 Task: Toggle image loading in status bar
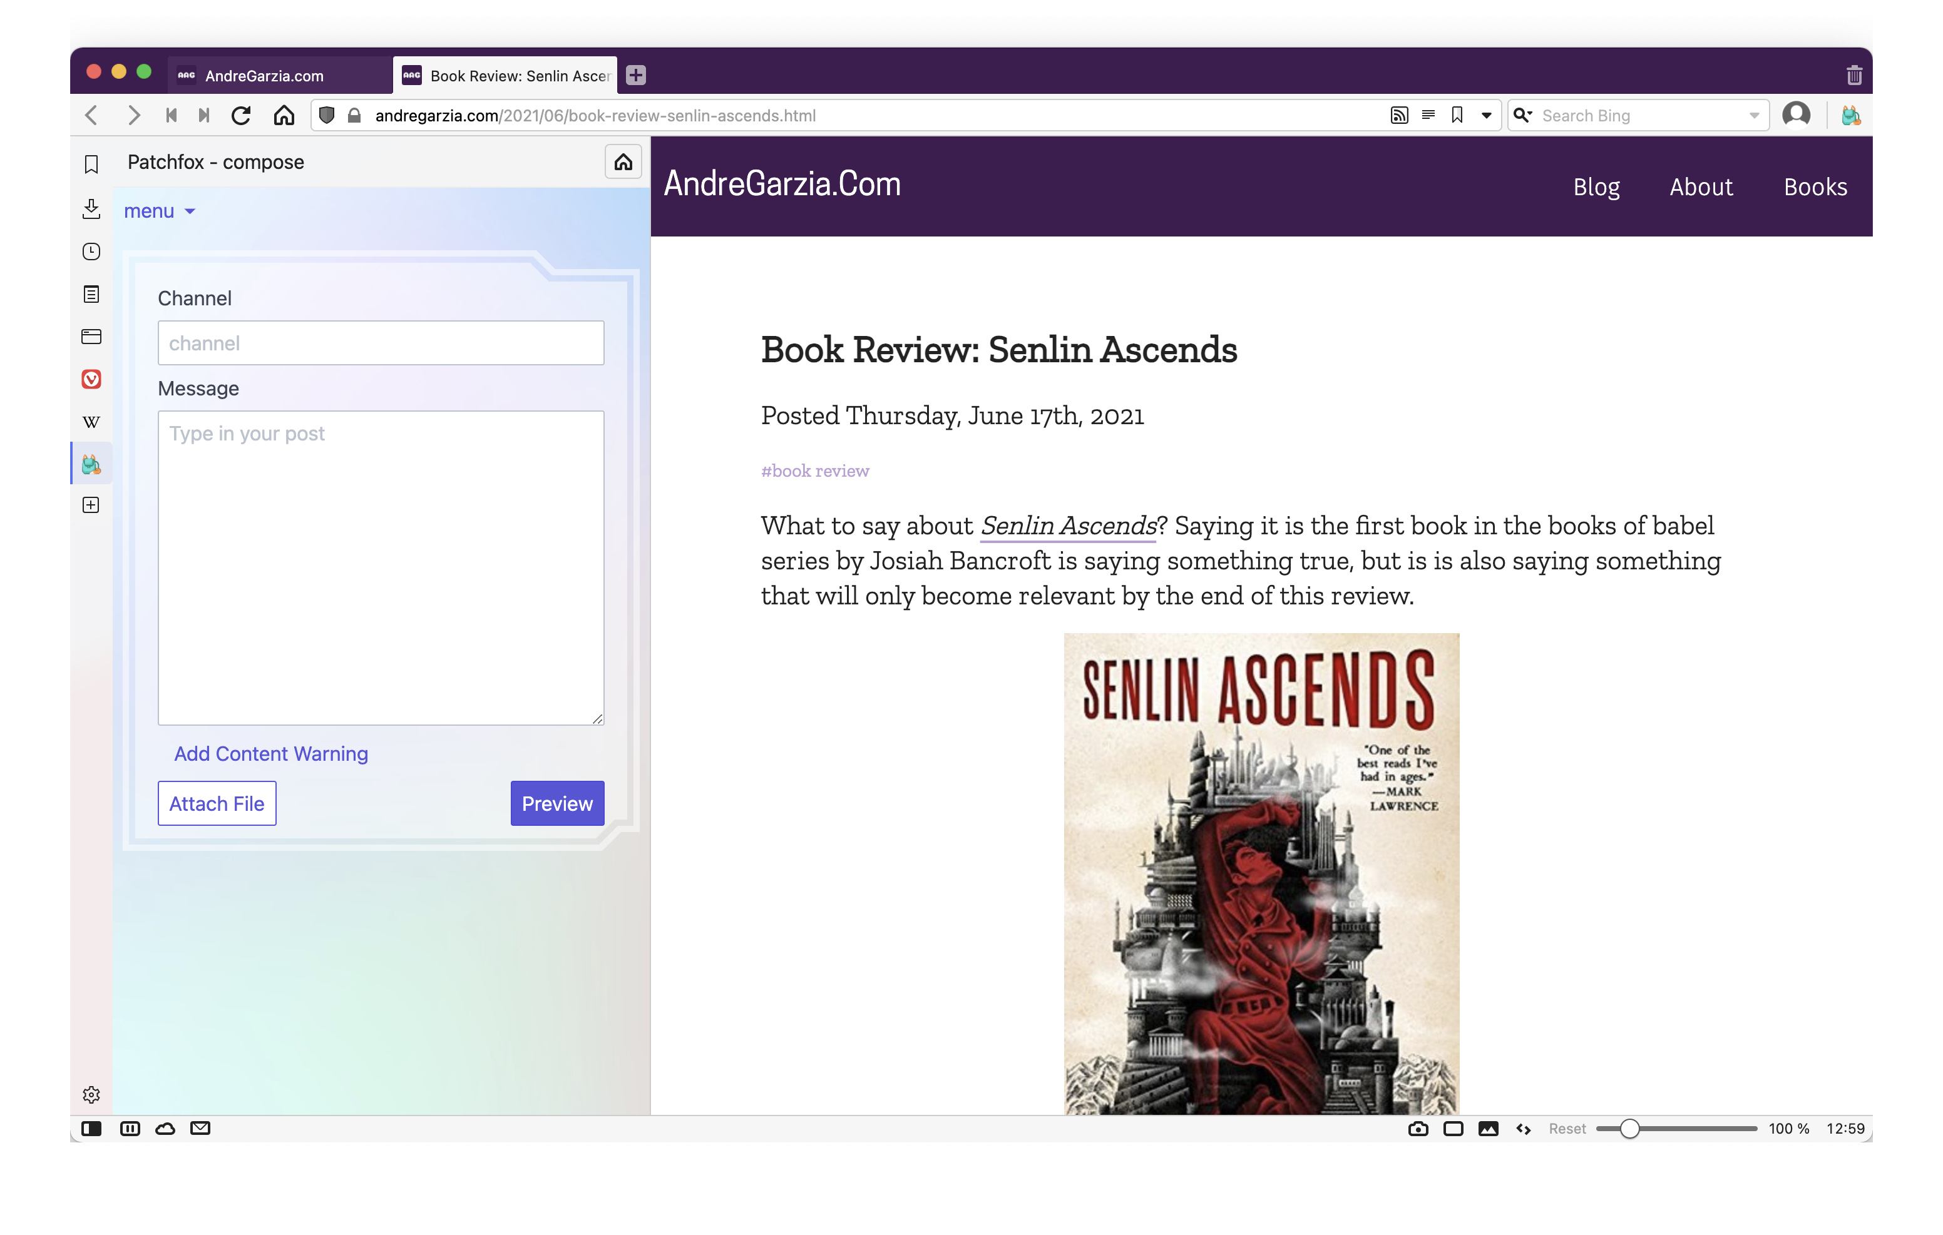click(x=1488, y=1129)
